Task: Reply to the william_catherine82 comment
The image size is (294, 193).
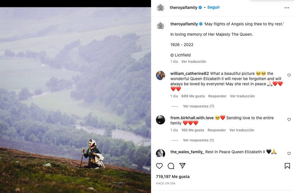Action: 217,96
